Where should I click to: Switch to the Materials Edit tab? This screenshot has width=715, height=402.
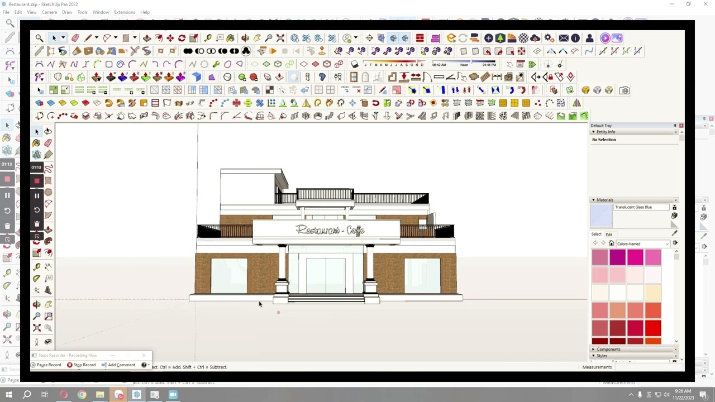pos(609,234)
